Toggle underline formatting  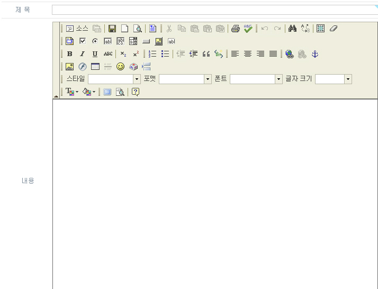click(95, 54)
